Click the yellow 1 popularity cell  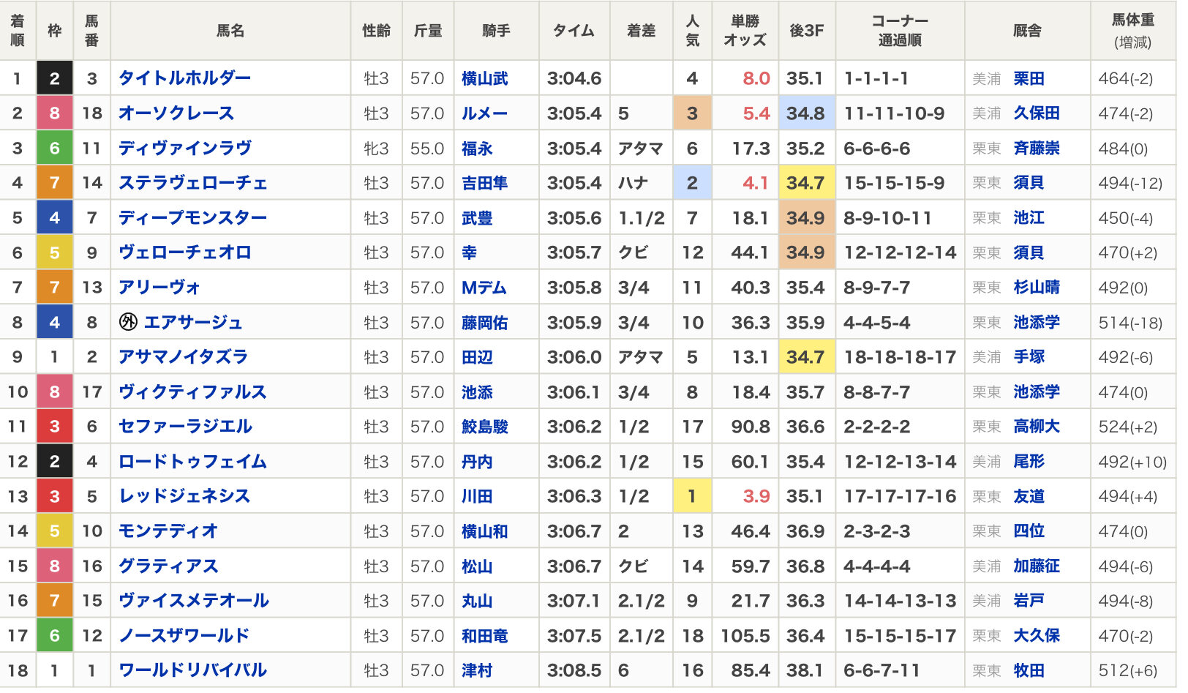(x=692, y=496)
